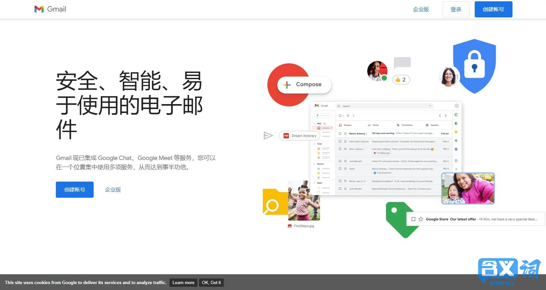The height and width of the screenshot is (290, 546).
Task: Collapse the Chat section in sidebar
Action: [x=314, y=144]
